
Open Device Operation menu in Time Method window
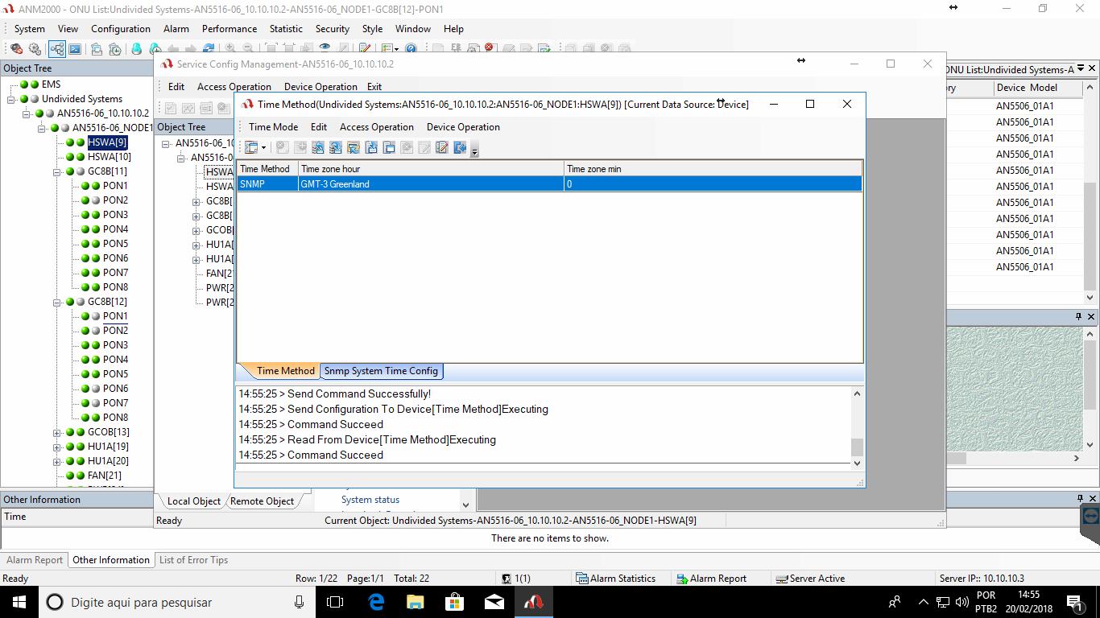click(x=463, y=127)
